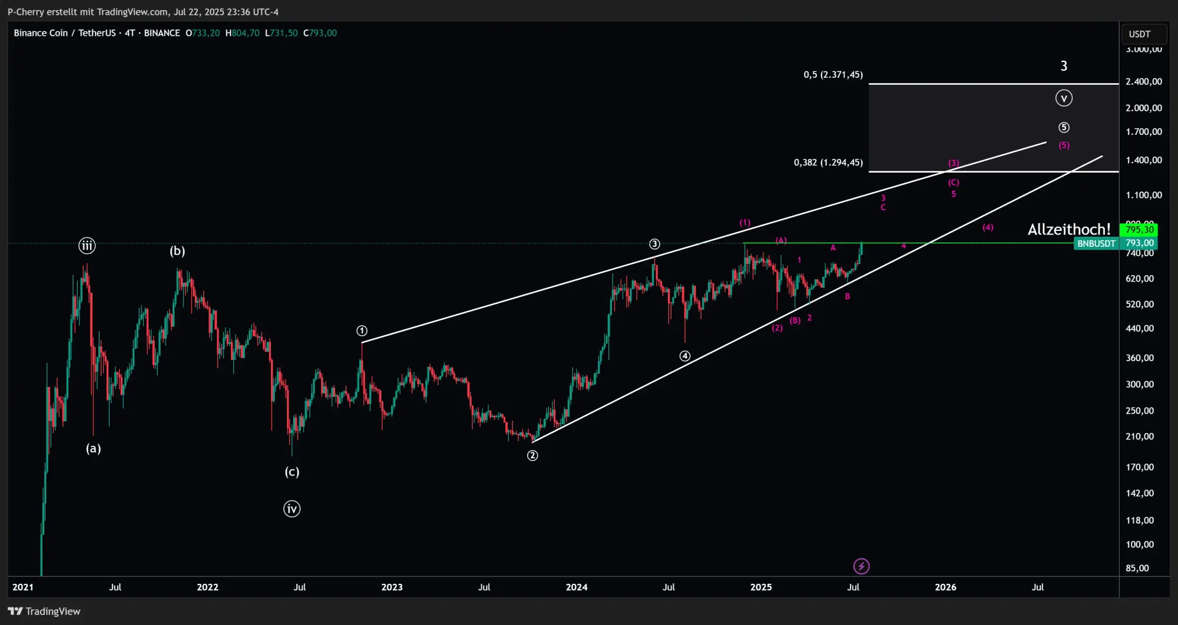Click the 2025 label on time axis
Screen dimensions: 1178x625
point(761,587)
